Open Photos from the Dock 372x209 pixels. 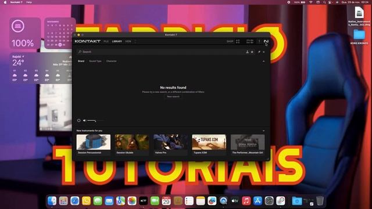click(x=132, y=201)
